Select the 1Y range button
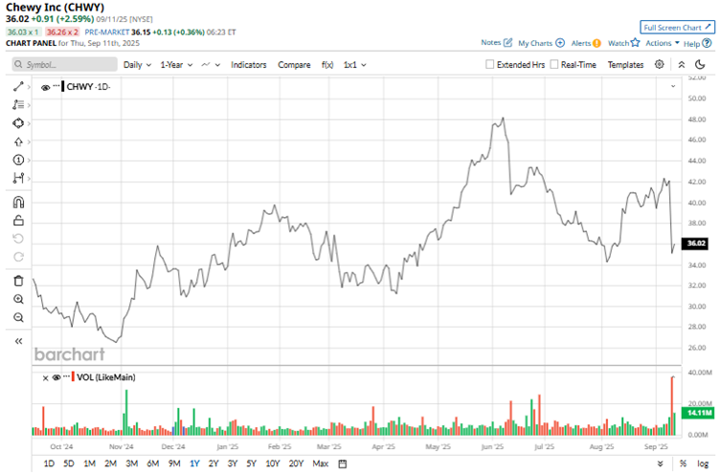The image size is (720, 473). [x=194, y=463]
